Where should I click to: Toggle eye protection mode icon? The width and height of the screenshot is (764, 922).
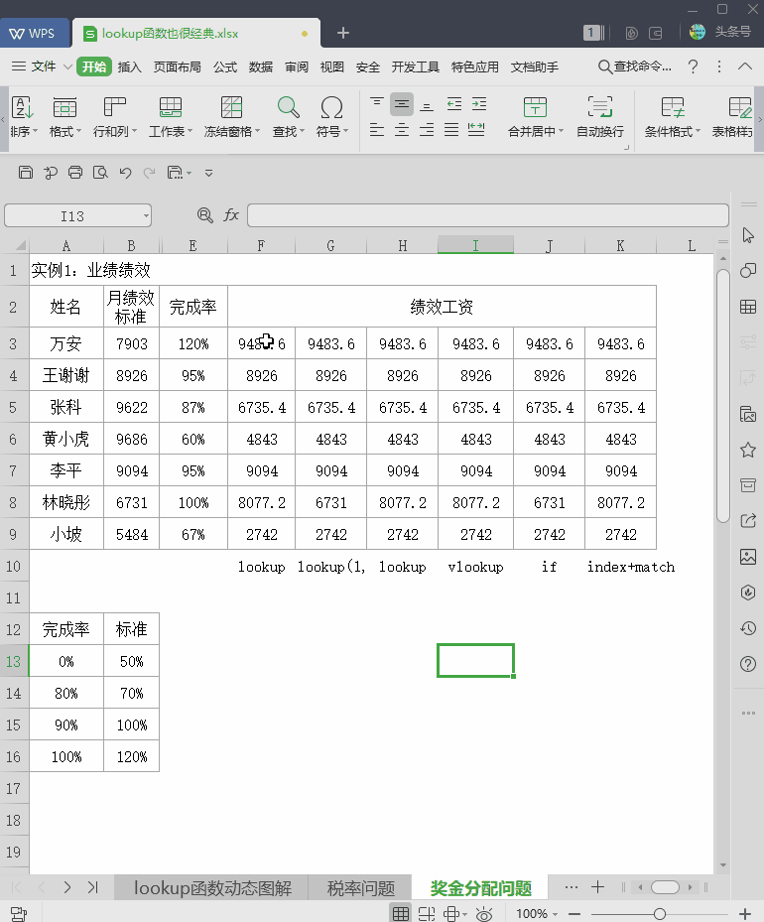484,913
